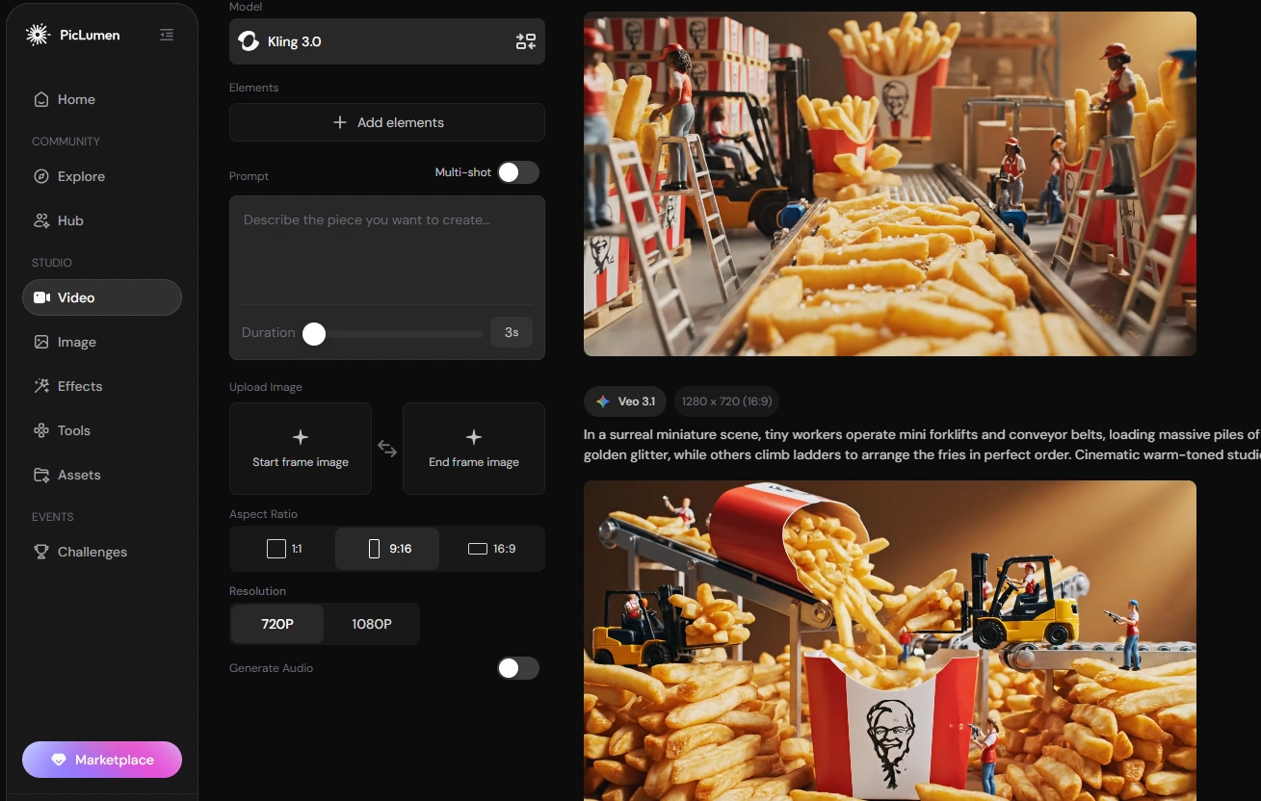The height and width of the screenshot is (801, 1261).
Task: Click the plus icon in Add elements
Action: tap(339, 122)
